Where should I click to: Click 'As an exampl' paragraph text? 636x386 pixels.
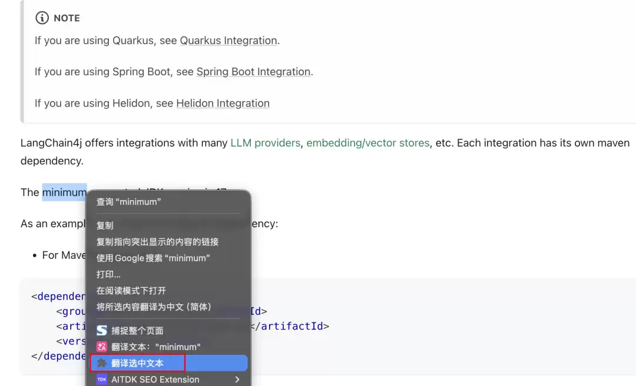53,224
